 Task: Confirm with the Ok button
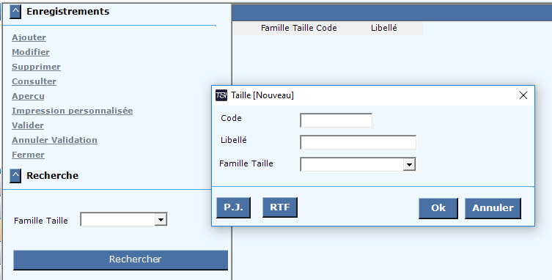coord(438,208)
